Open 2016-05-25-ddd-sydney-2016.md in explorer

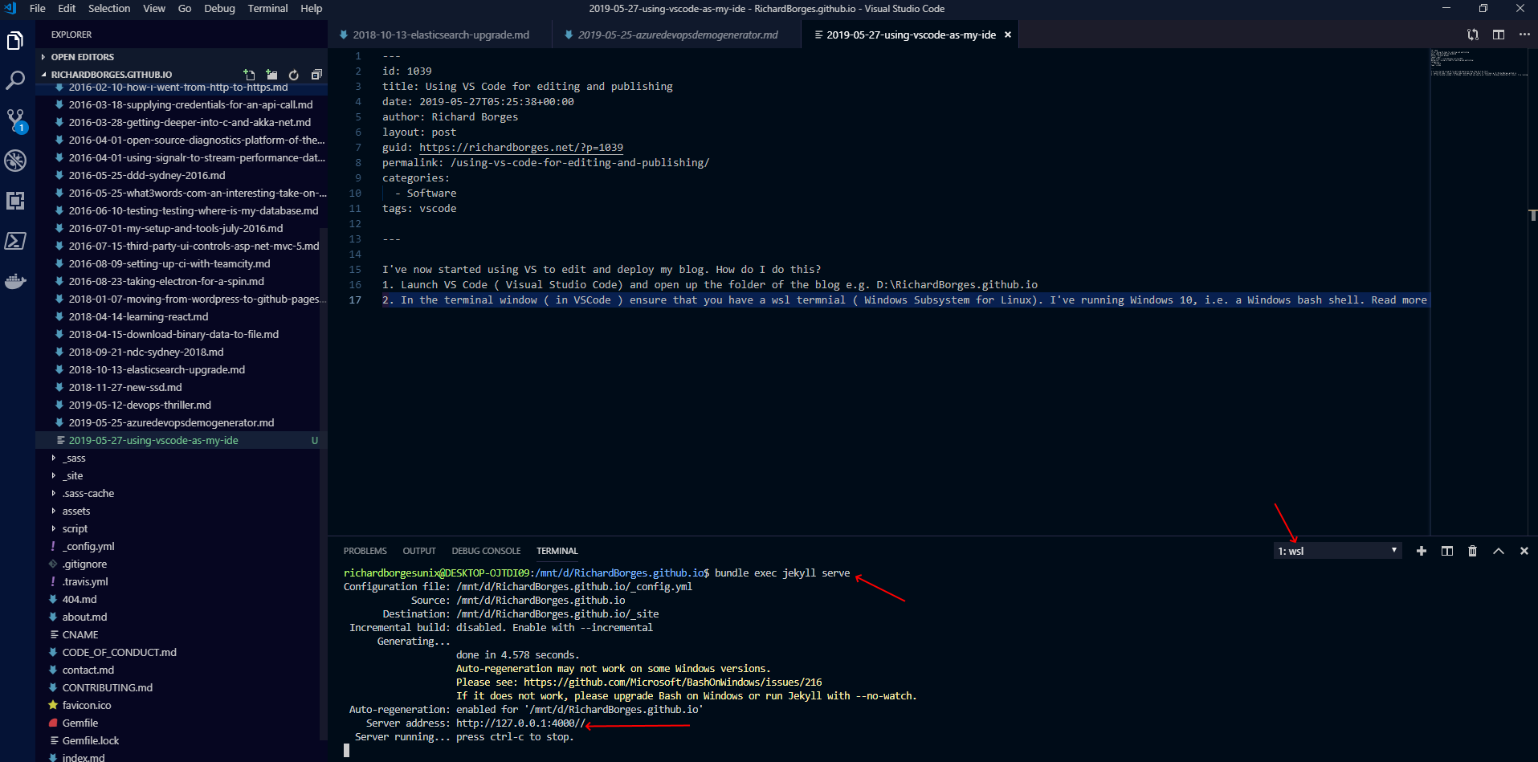point(147,175)
